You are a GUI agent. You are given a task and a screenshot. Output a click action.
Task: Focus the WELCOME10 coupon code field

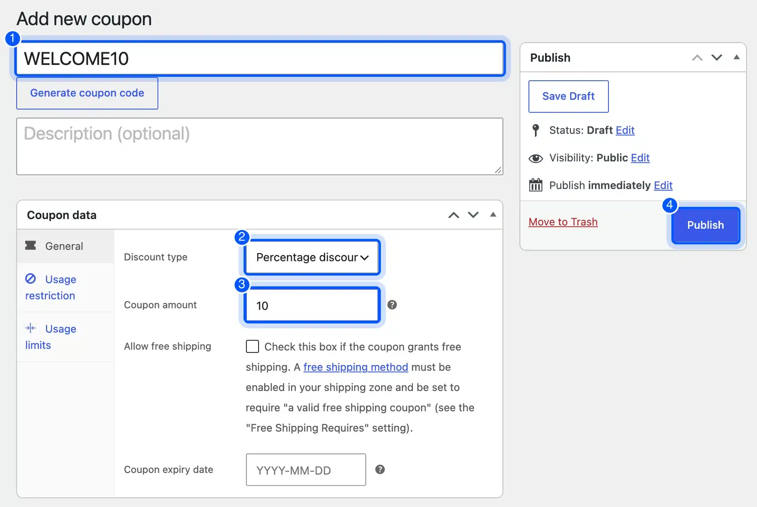pos(260,58)
